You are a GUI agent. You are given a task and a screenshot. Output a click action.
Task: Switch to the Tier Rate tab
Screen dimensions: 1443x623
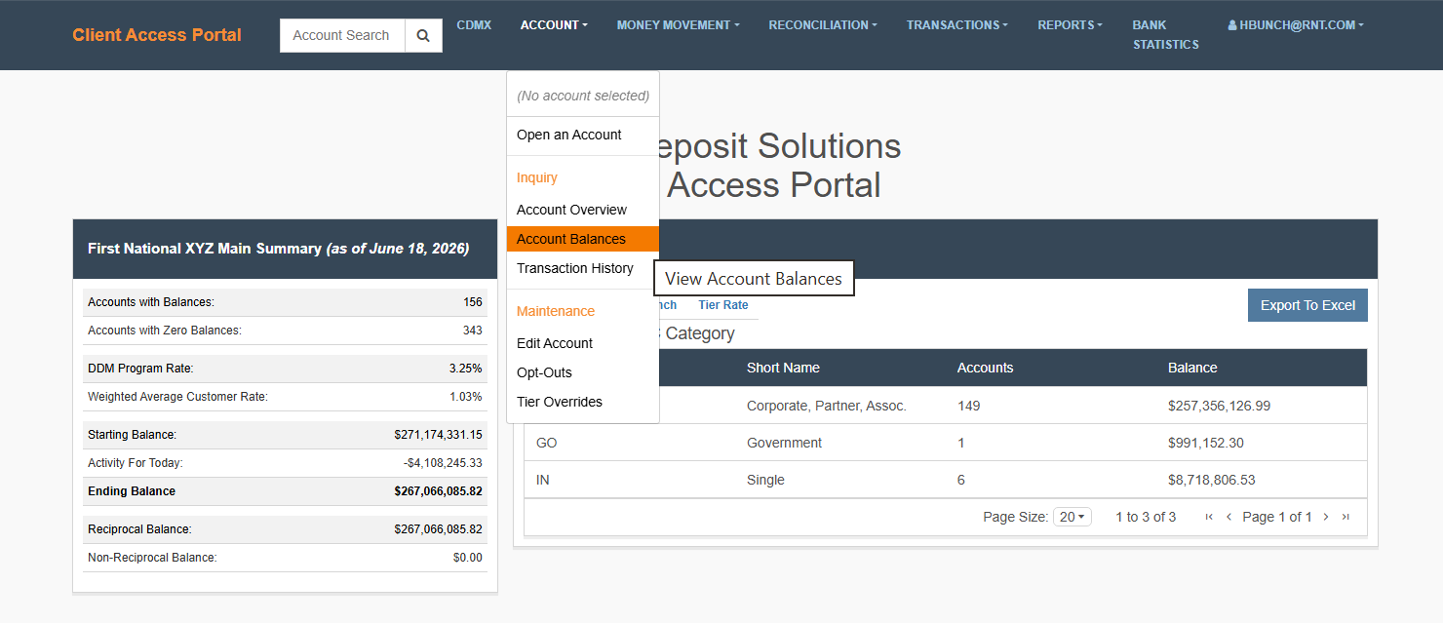[723, 305]
